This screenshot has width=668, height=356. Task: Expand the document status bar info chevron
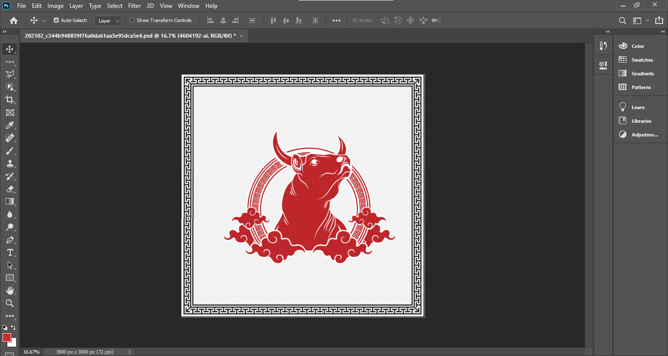129,352
